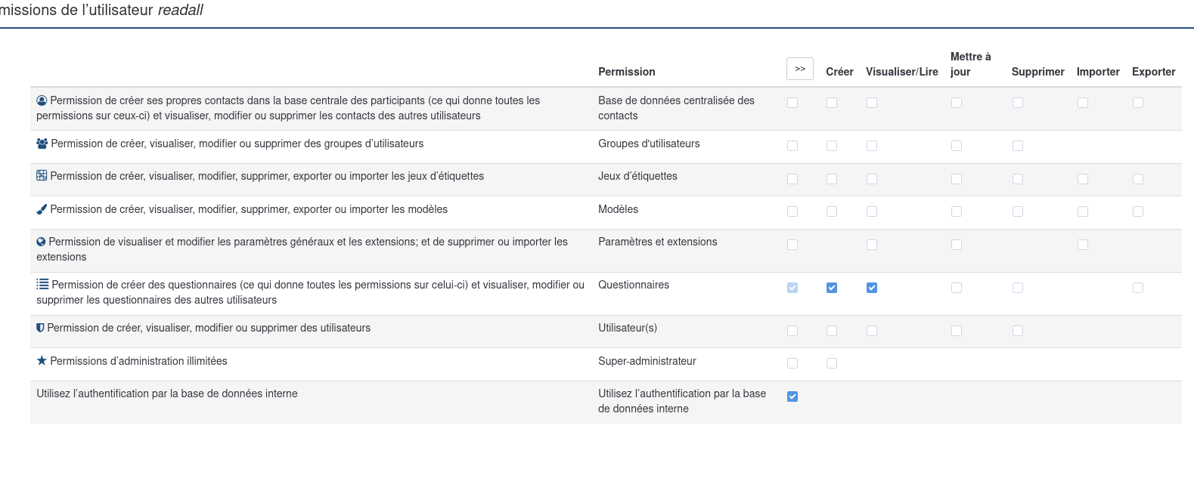Viewport: 1194px width, 503px height.
Task: Toggle the Groupes d'utilisateurs row select-all checkbox
Action: coord(792,146)
